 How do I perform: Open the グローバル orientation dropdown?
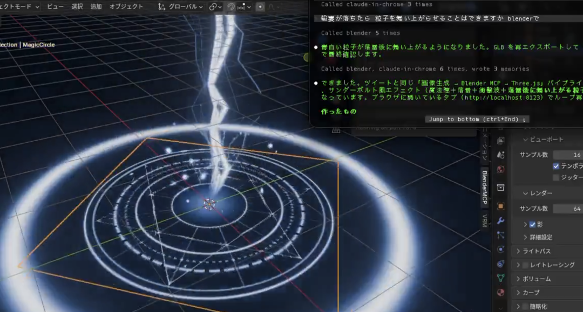tap(185, 6)
